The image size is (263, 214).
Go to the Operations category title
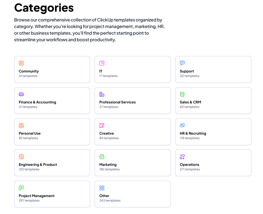[189, 165]
